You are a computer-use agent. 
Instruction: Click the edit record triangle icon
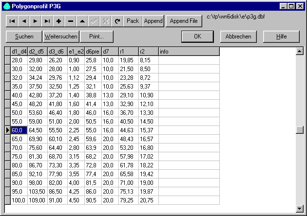pos(82,21)
